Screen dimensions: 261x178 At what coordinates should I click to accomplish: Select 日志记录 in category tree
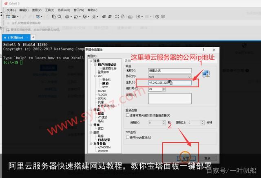click(x=104, y=140)
